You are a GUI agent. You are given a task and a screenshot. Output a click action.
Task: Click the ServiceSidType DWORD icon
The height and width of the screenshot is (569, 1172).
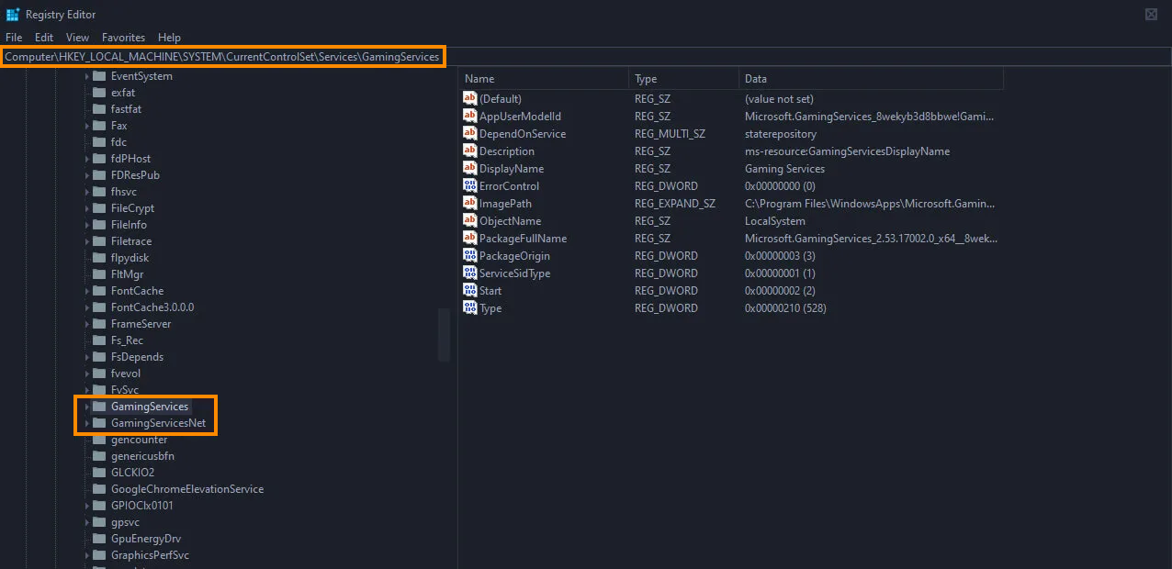470,273
